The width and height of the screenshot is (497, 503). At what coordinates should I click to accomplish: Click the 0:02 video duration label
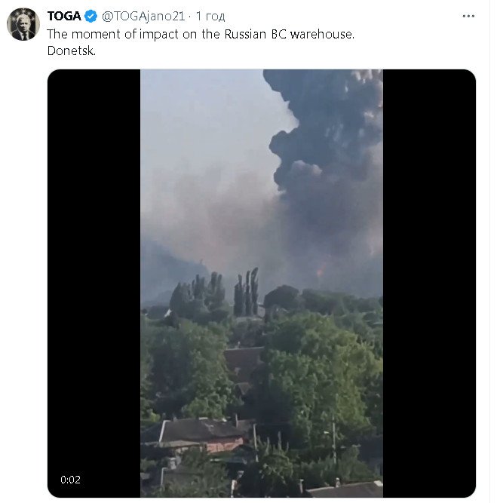pos(71,480)
